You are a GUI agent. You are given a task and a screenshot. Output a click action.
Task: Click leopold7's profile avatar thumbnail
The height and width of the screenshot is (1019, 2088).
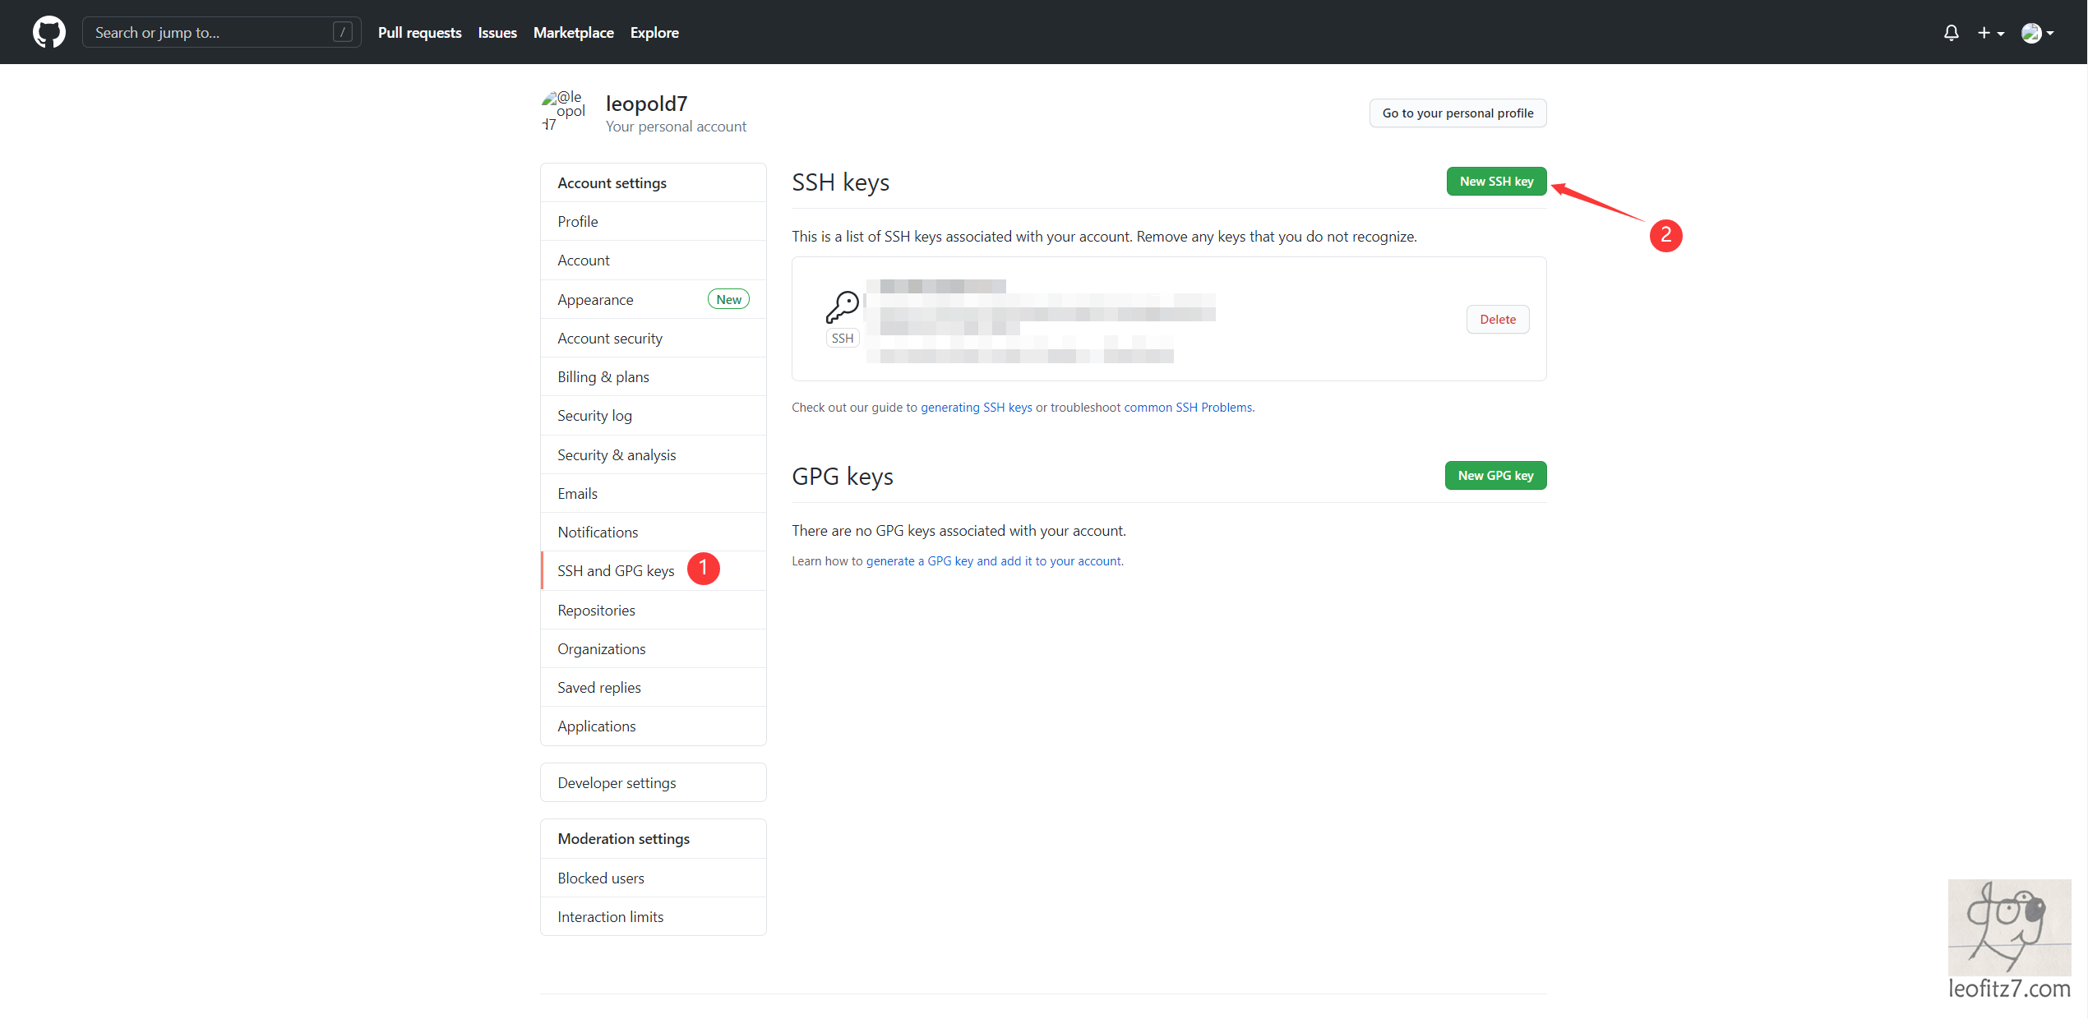point(563,112)
